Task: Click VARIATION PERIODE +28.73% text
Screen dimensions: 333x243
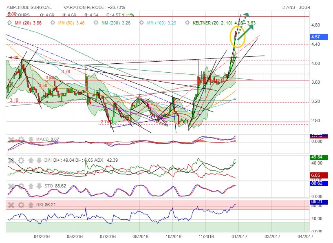Action: click(94, 7)
